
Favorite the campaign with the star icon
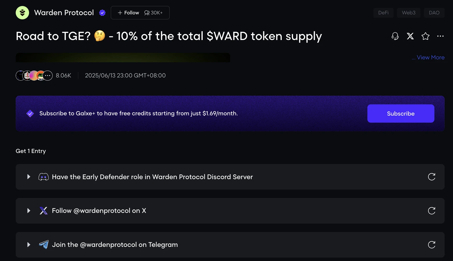426,36
